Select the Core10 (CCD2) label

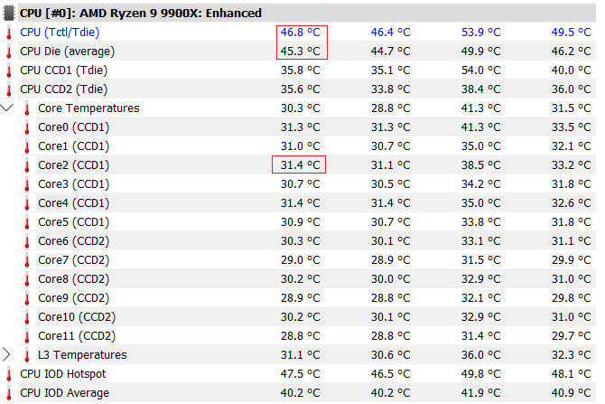coord(77,316)
